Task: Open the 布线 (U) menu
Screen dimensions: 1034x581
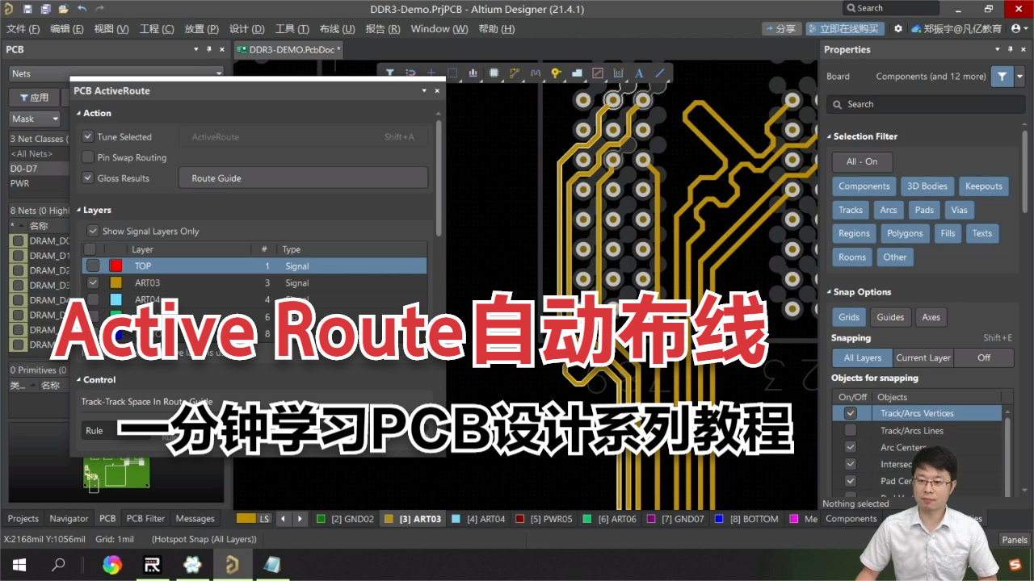Action: point(338,28)
